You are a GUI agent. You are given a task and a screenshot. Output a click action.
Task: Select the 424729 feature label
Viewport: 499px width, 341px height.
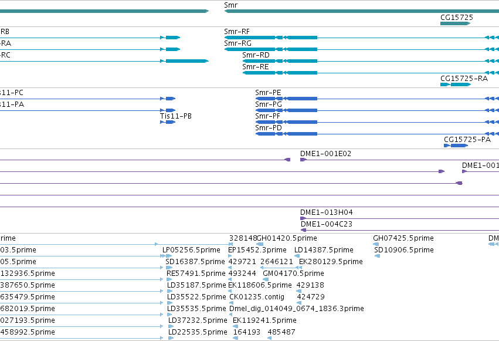pyautogui.click(x=311, y=297)
